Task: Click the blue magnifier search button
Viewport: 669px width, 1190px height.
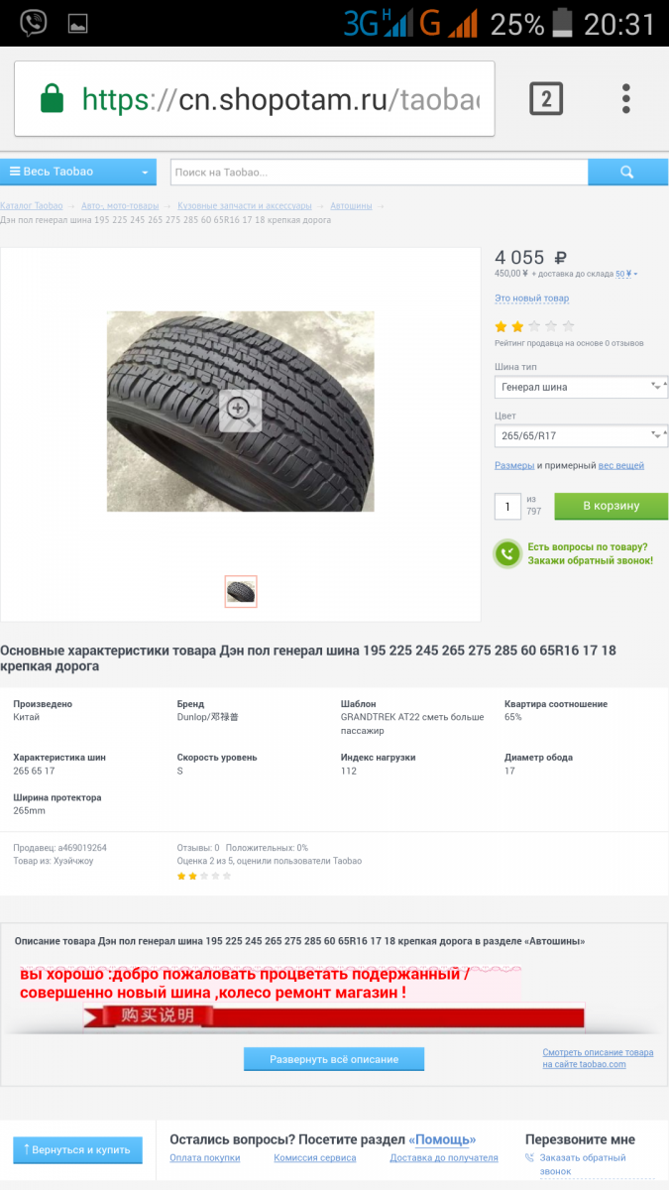Action: [x=627, y=172]
